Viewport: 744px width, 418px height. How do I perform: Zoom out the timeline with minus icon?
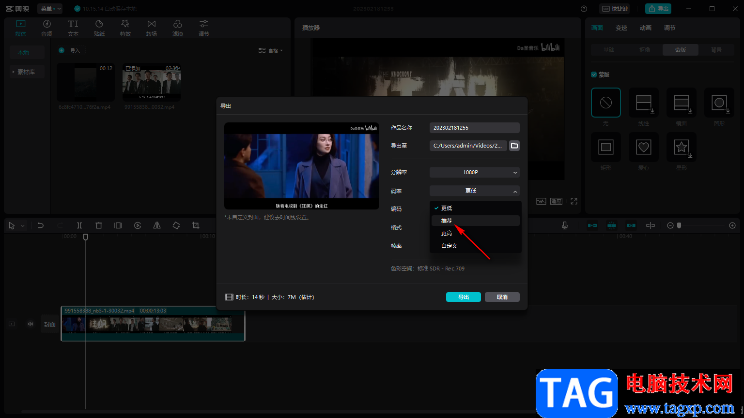point(670,225)
